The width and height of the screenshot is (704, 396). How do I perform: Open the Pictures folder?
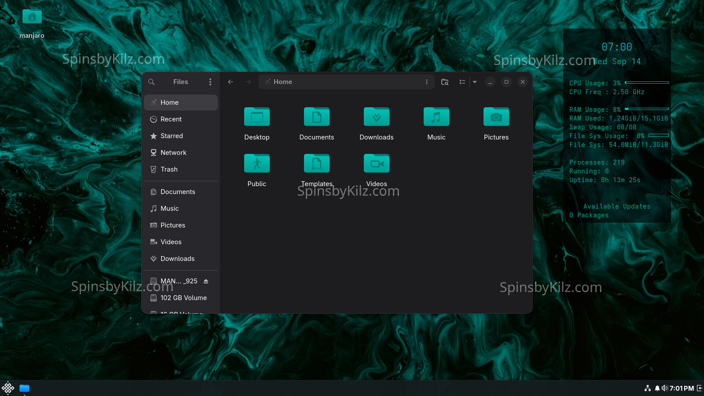(496, 117)
